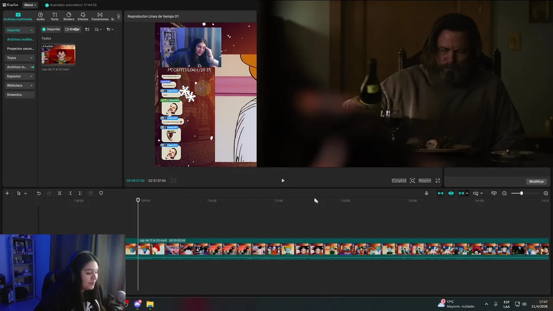This screenshot has height=311, width=553.
Task: Open the Texto tool panel
Action: 54,16
